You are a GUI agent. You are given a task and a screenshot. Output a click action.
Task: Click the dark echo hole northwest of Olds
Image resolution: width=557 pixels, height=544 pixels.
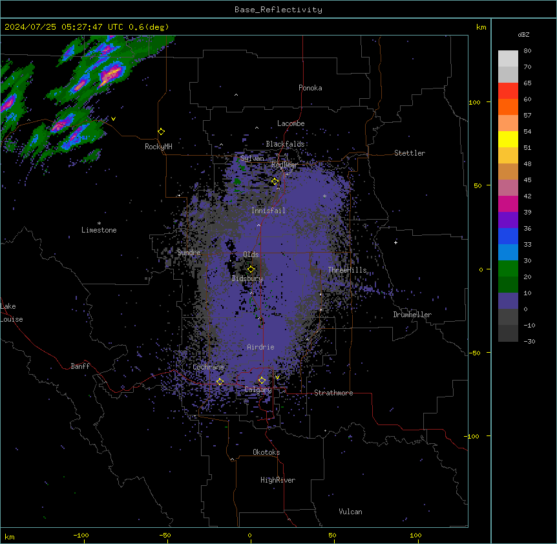[231, 246]
